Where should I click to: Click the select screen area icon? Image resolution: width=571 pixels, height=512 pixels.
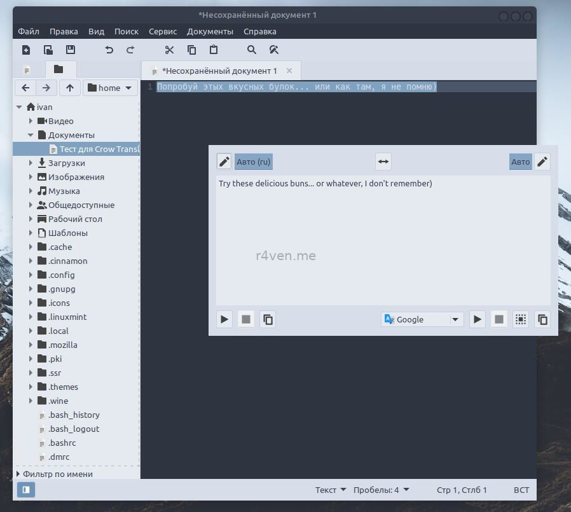pos(521,319)
